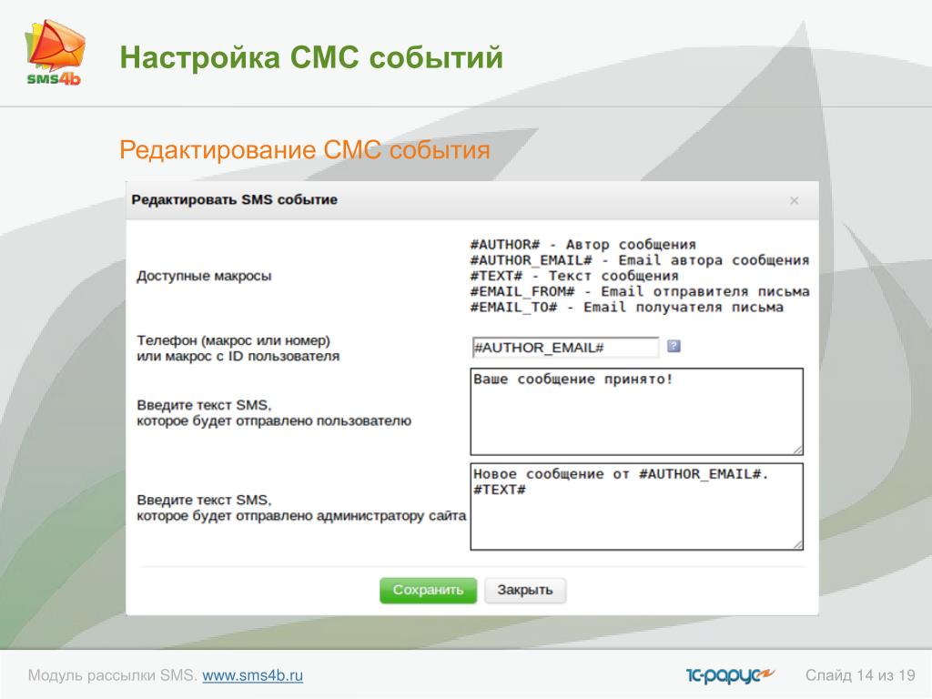Click the 'Слайд 14 из 19' text
This screenshot has width=932, height=699.
(860, 675)
